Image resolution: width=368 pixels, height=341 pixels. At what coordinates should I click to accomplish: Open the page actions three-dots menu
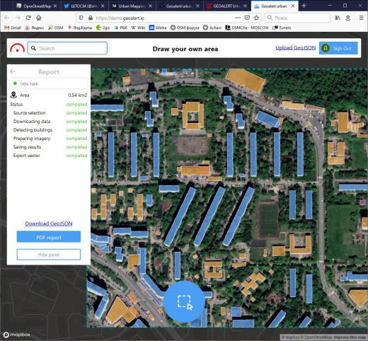click(238, 18)
